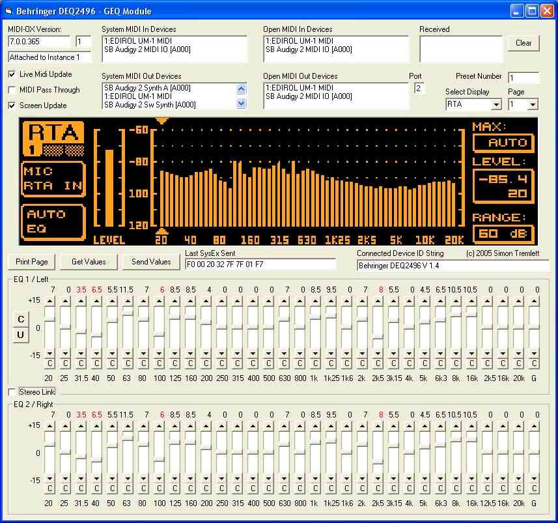Viewport: 558px width, 523px height.
Task: Click the Print Page button
Action: (32, 262)
